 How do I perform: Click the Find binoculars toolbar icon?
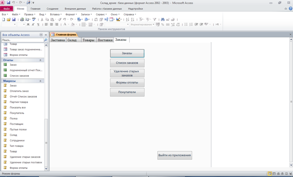(x=162, y=19)
